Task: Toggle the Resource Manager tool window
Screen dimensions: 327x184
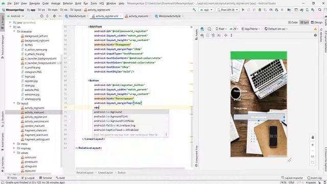Action: [3, 47]
